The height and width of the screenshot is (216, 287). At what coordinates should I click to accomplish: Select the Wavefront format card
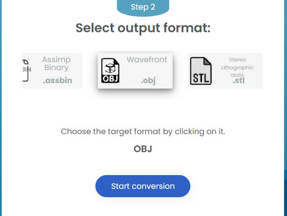click(135, 71)
